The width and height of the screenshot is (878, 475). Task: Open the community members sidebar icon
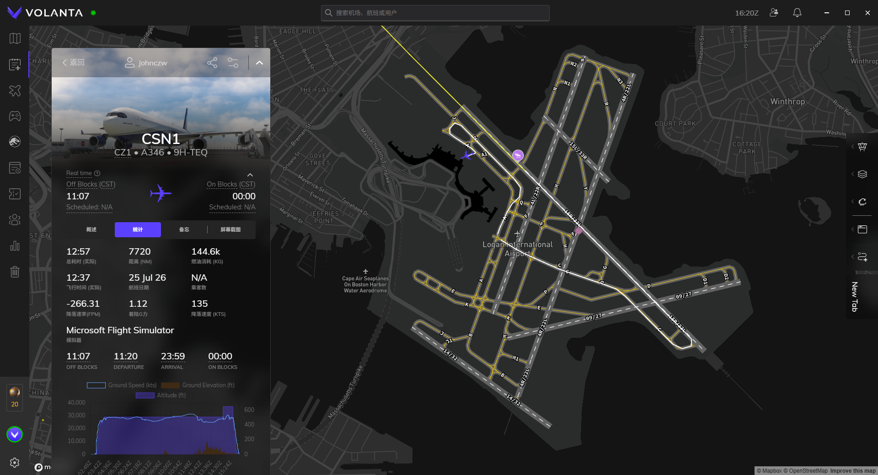15,220
